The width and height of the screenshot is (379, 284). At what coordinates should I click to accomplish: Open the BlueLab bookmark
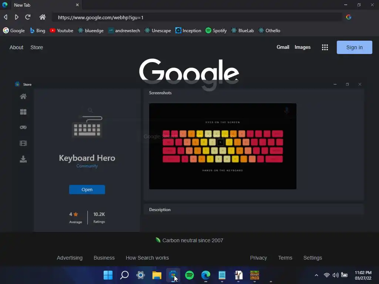[242, 30]
